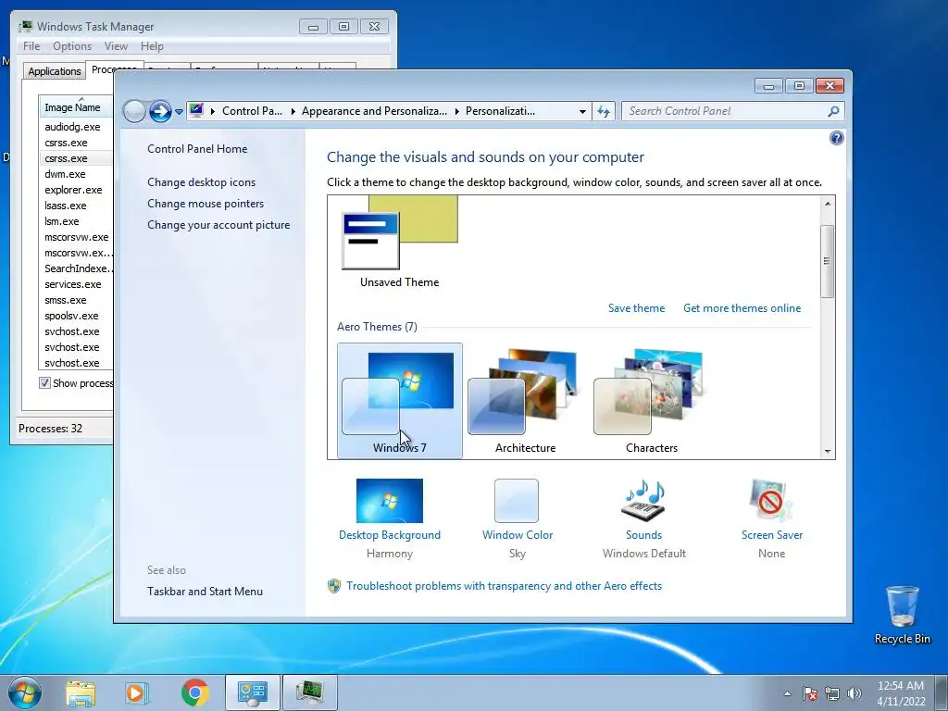Select the Windows 7 Aero theme
948x711 pixels.
400,401
